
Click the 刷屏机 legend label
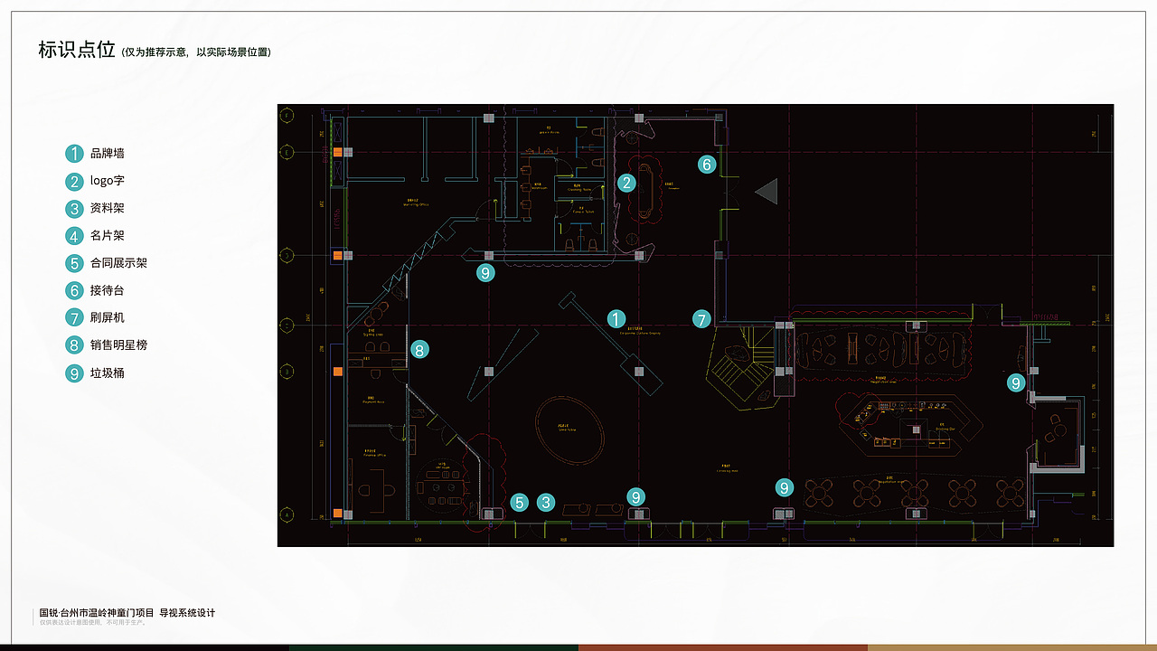coord(108,317)
